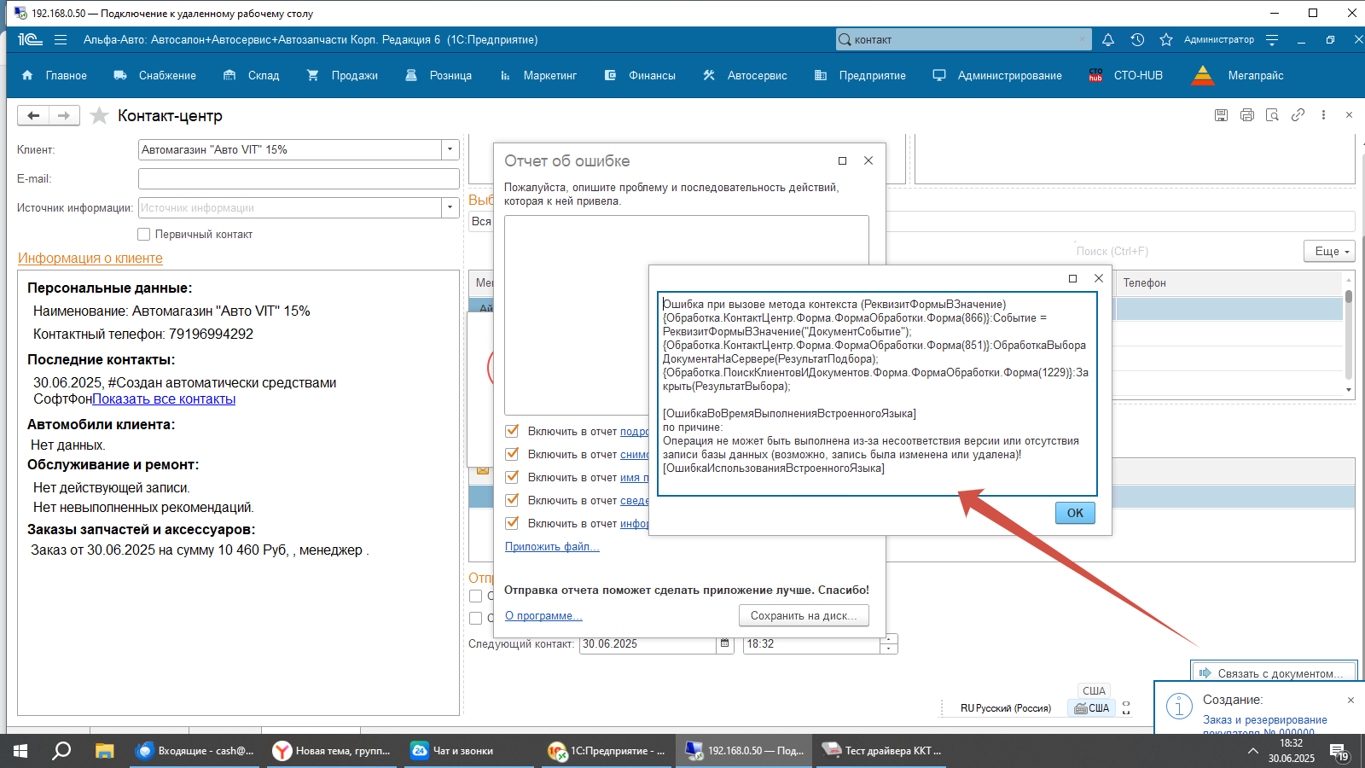
Task: Click OK in the error message dialog
Action: pos(1075,513)
